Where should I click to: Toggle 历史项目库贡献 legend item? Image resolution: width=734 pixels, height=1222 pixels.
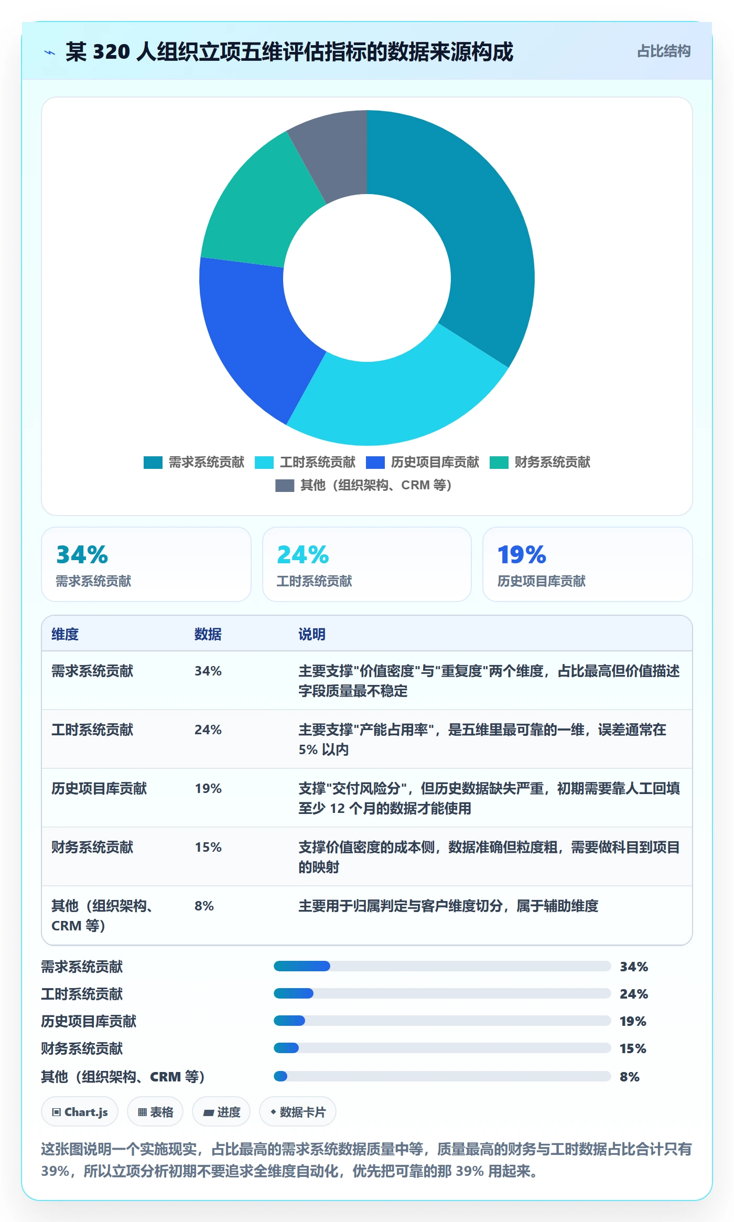[x=423, y=463]
